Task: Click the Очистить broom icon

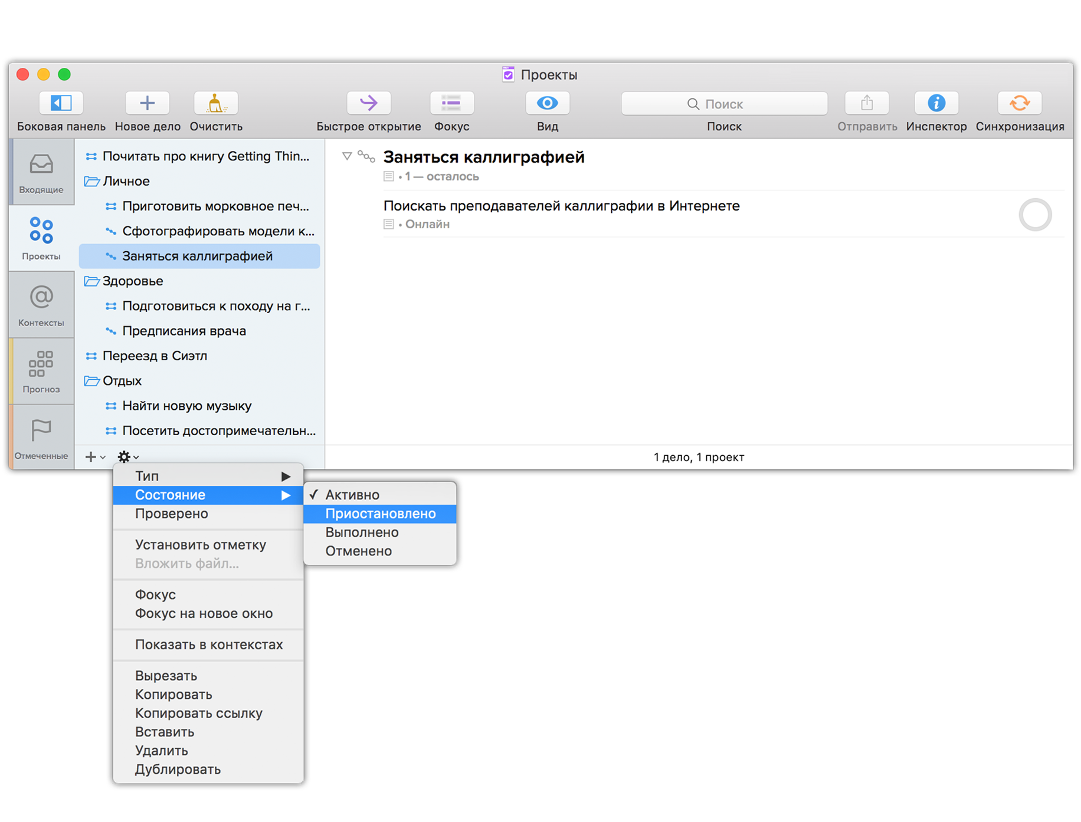Action: coord(216,103)
